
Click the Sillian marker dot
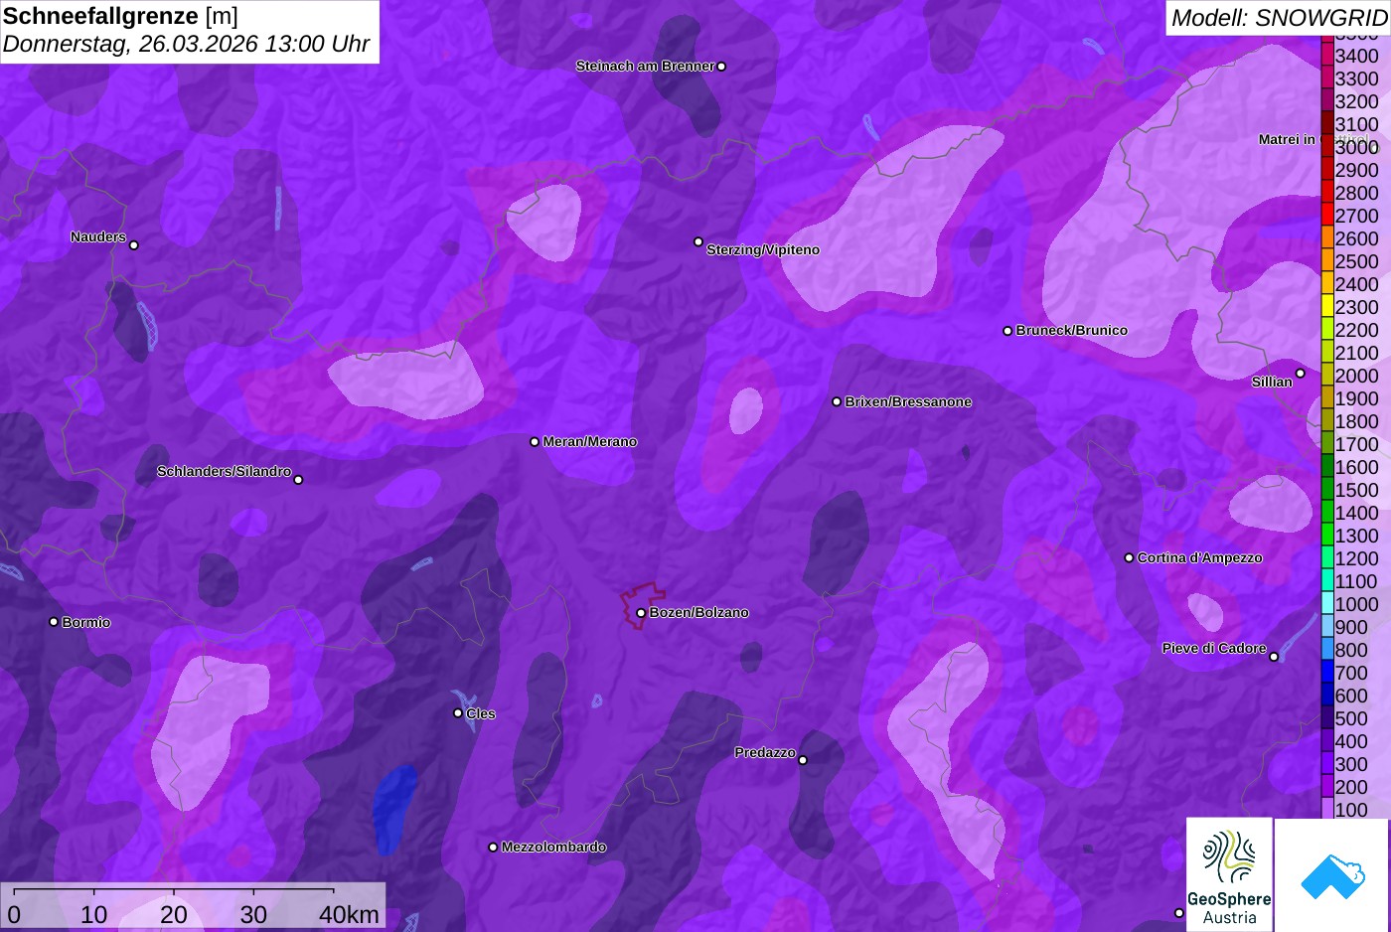(x=1301, y=374)
